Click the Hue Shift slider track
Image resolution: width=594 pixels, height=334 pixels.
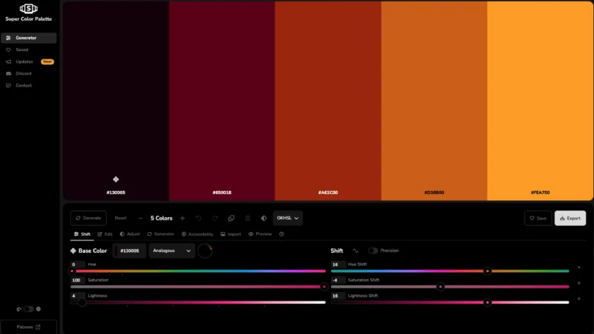pyautogui.click(x=450, y=271)
